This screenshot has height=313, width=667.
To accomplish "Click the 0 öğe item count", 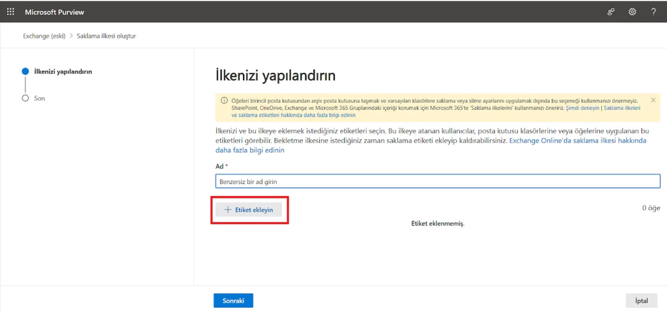I will click(651, 208).
